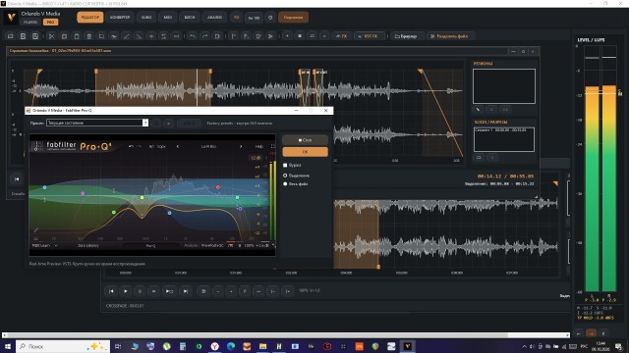Toggle Pro-Q full screen icon

[x=273, y=146]
